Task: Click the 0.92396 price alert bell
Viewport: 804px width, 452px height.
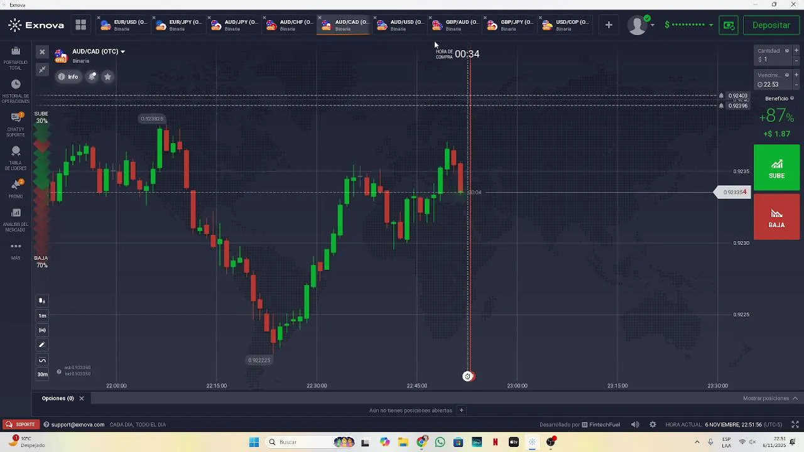Action: [721, 105]
